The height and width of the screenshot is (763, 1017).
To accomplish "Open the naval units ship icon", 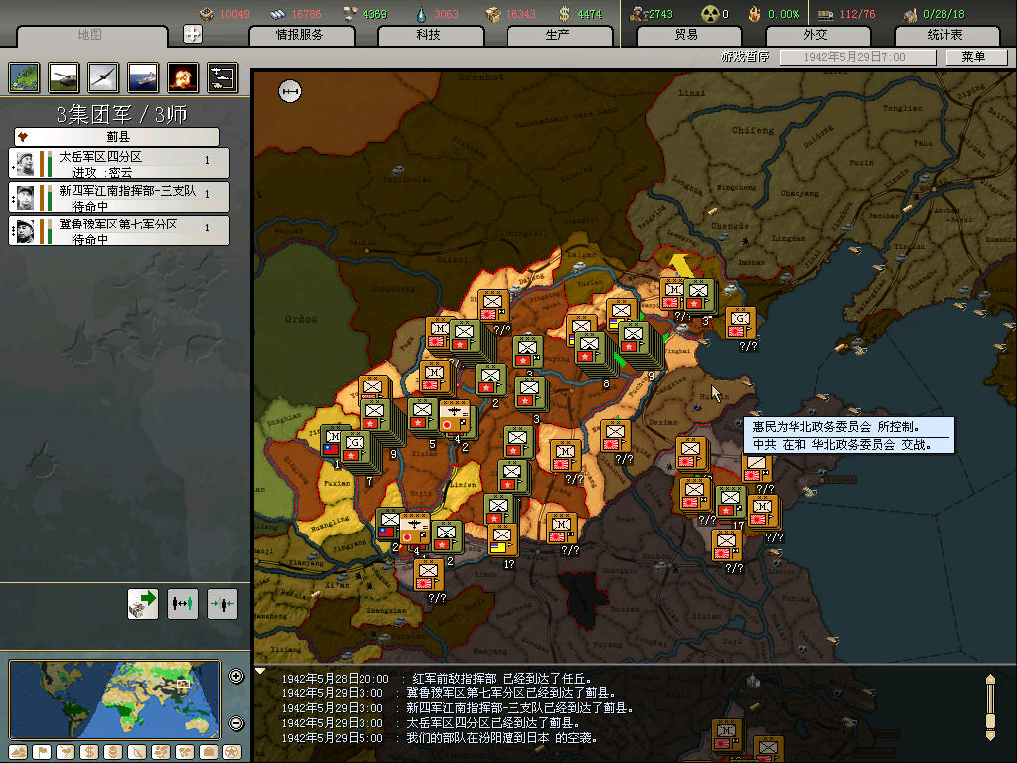I will (143, 76).
